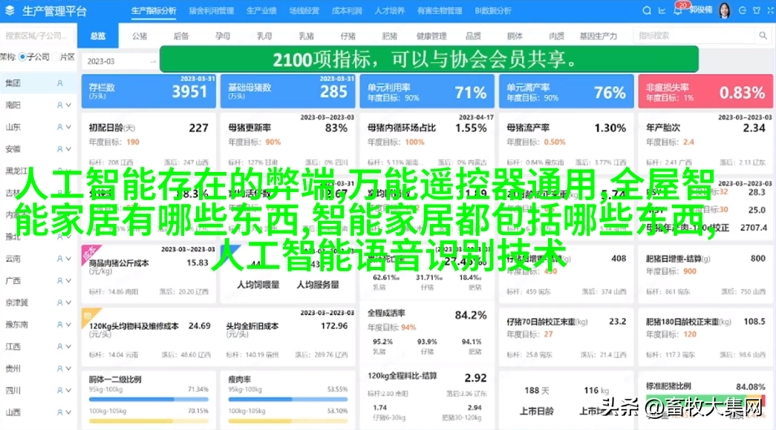Click the platform logo icon beside 生产管理平台
The height and width of the screenshot is (430, 776).
tap(10, 10)
